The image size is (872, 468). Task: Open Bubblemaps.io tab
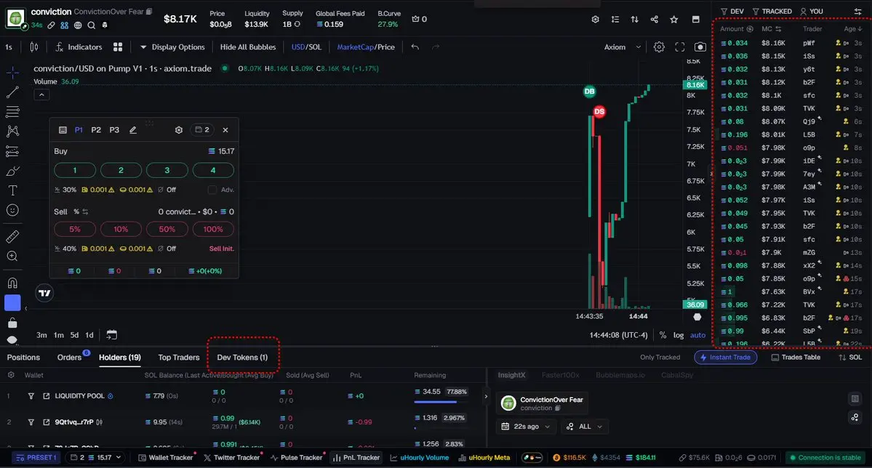click(x=620, y=375)
